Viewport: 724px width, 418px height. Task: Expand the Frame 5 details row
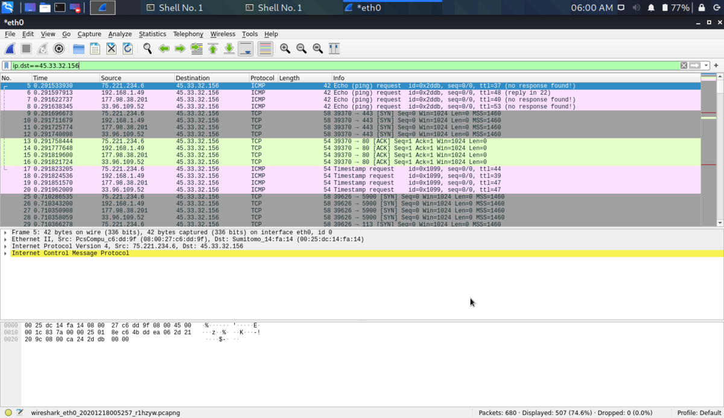(5, 232)
